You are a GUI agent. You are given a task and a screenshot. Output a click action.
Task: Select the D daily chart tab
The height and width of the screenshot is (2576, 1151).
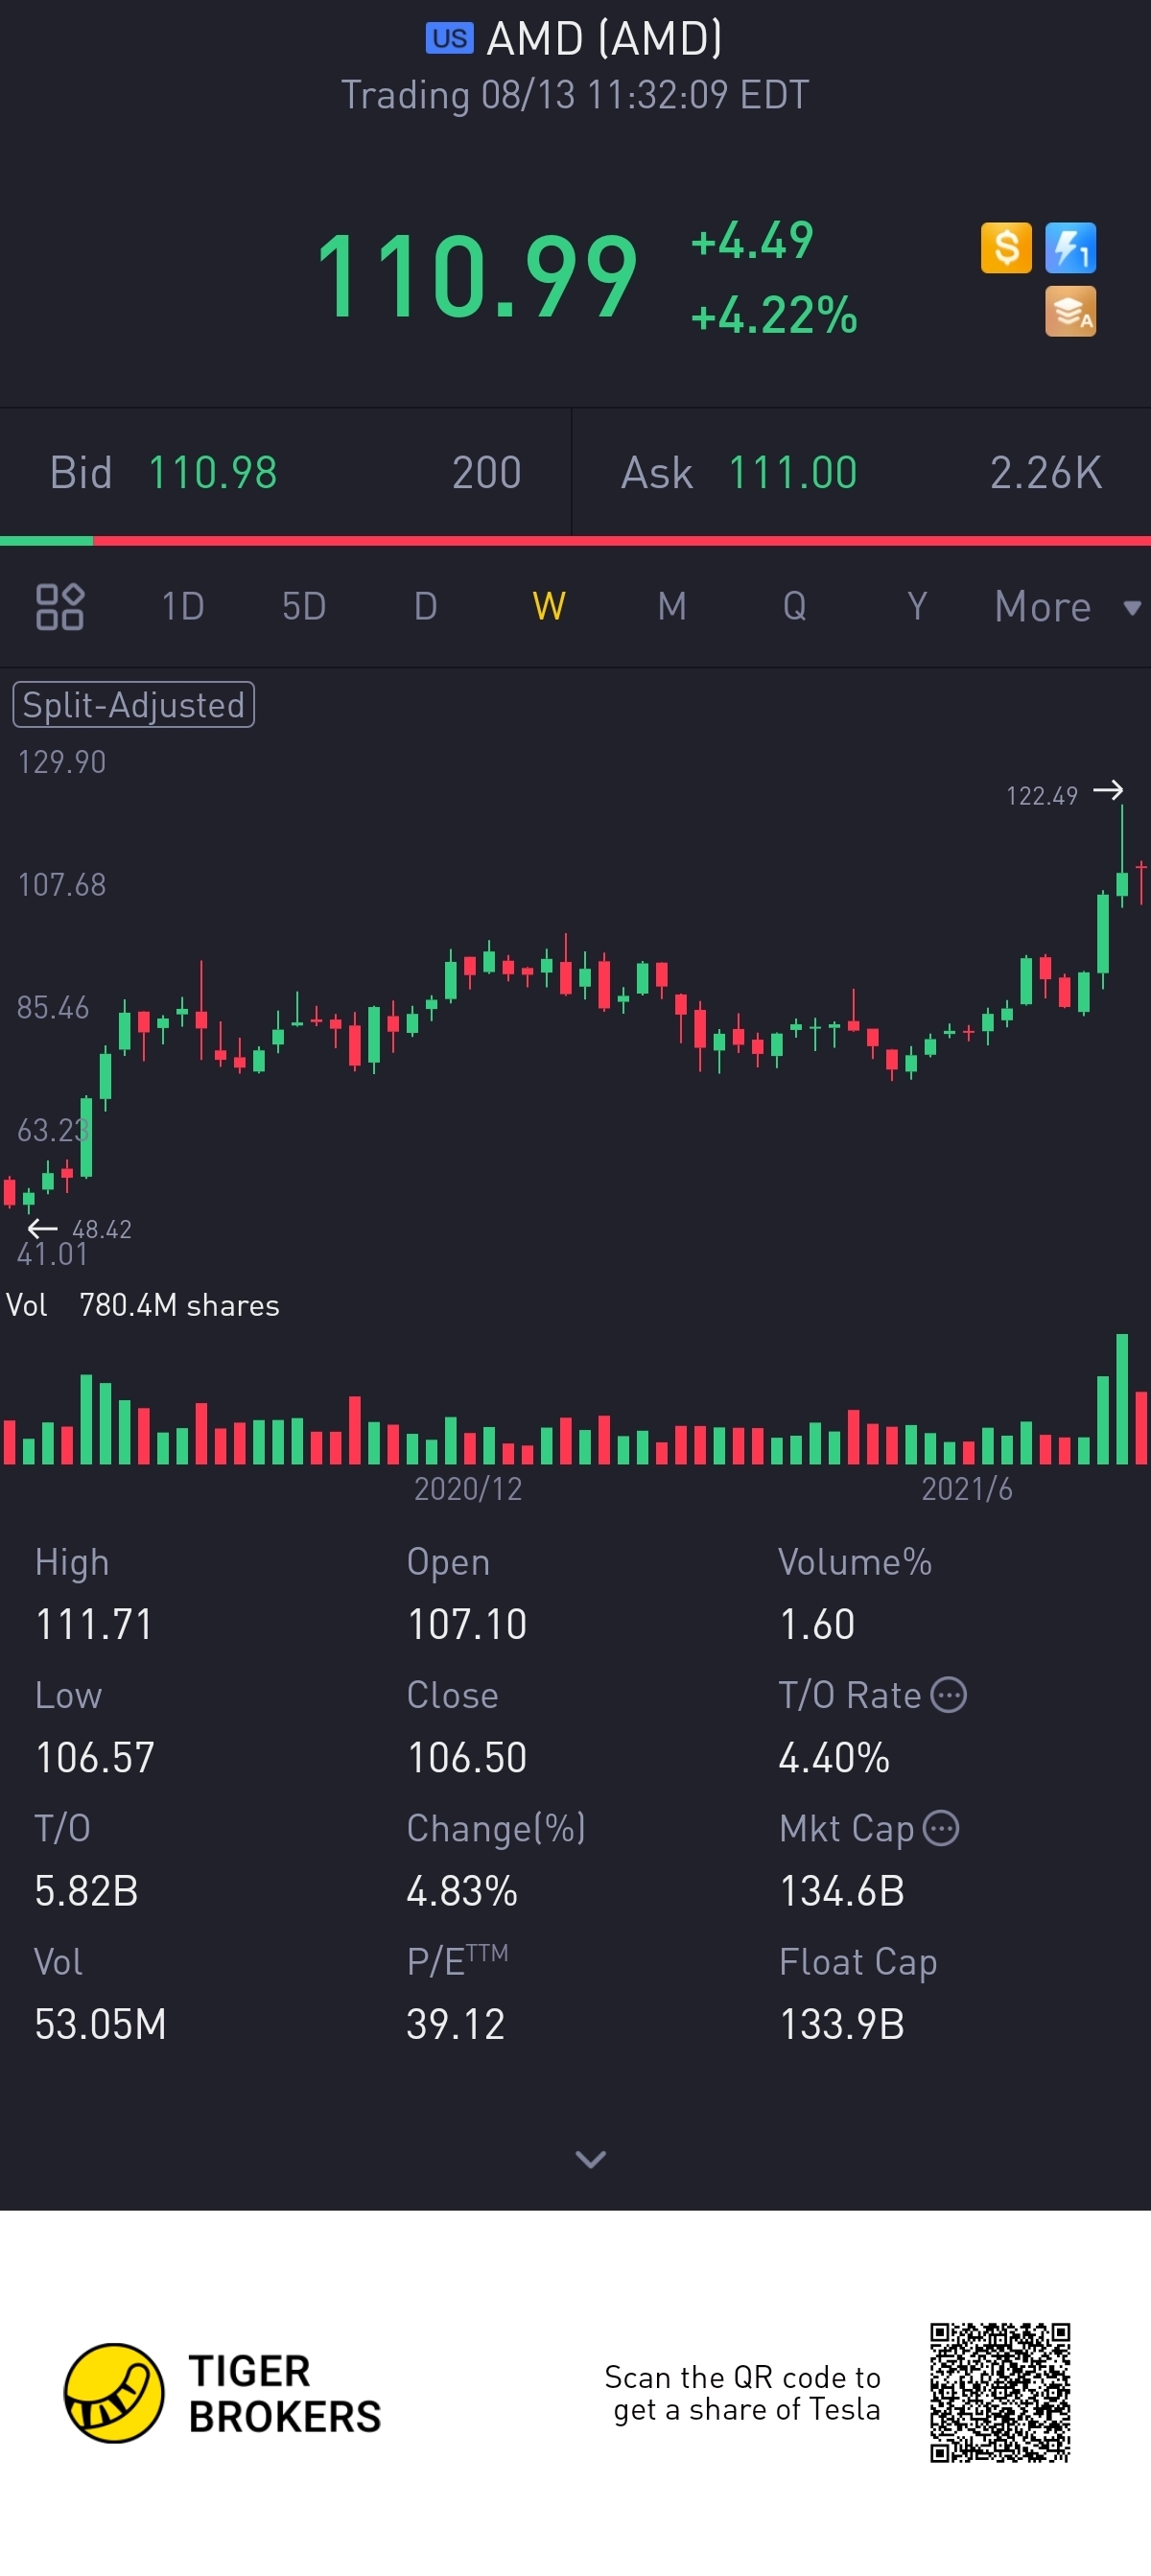pos(426,606)
